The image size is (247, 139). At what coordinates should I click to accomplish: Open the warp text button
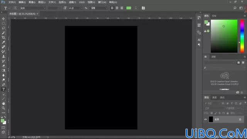pyautogui.click(x=136, y=8)
